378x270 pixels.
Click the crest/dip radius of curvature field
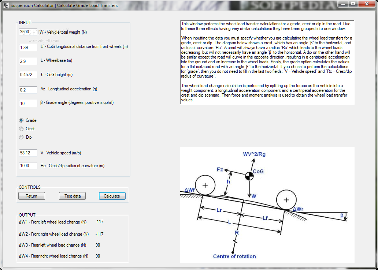[28, 166]
